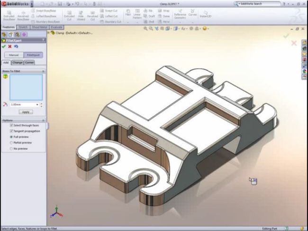The height and width of the screenshot is (231, 308).
Task: Open the Curves tool
Action: click(192, 13)
